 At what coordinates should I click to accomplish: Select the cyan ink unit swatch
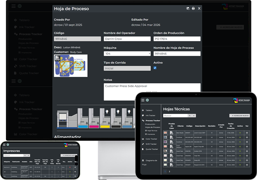tap(83, 127)
